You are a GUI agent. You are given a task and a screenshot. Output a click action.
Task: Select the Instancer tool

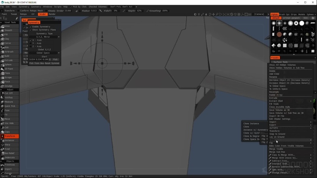(x=10, y=140)
